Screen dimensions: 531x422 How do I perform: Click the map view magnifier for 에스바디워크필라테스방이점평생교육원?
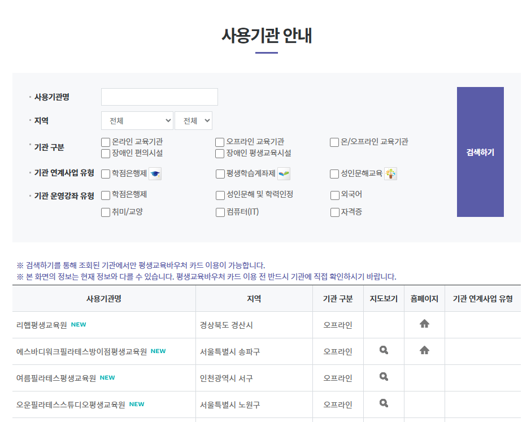[384, 351]
